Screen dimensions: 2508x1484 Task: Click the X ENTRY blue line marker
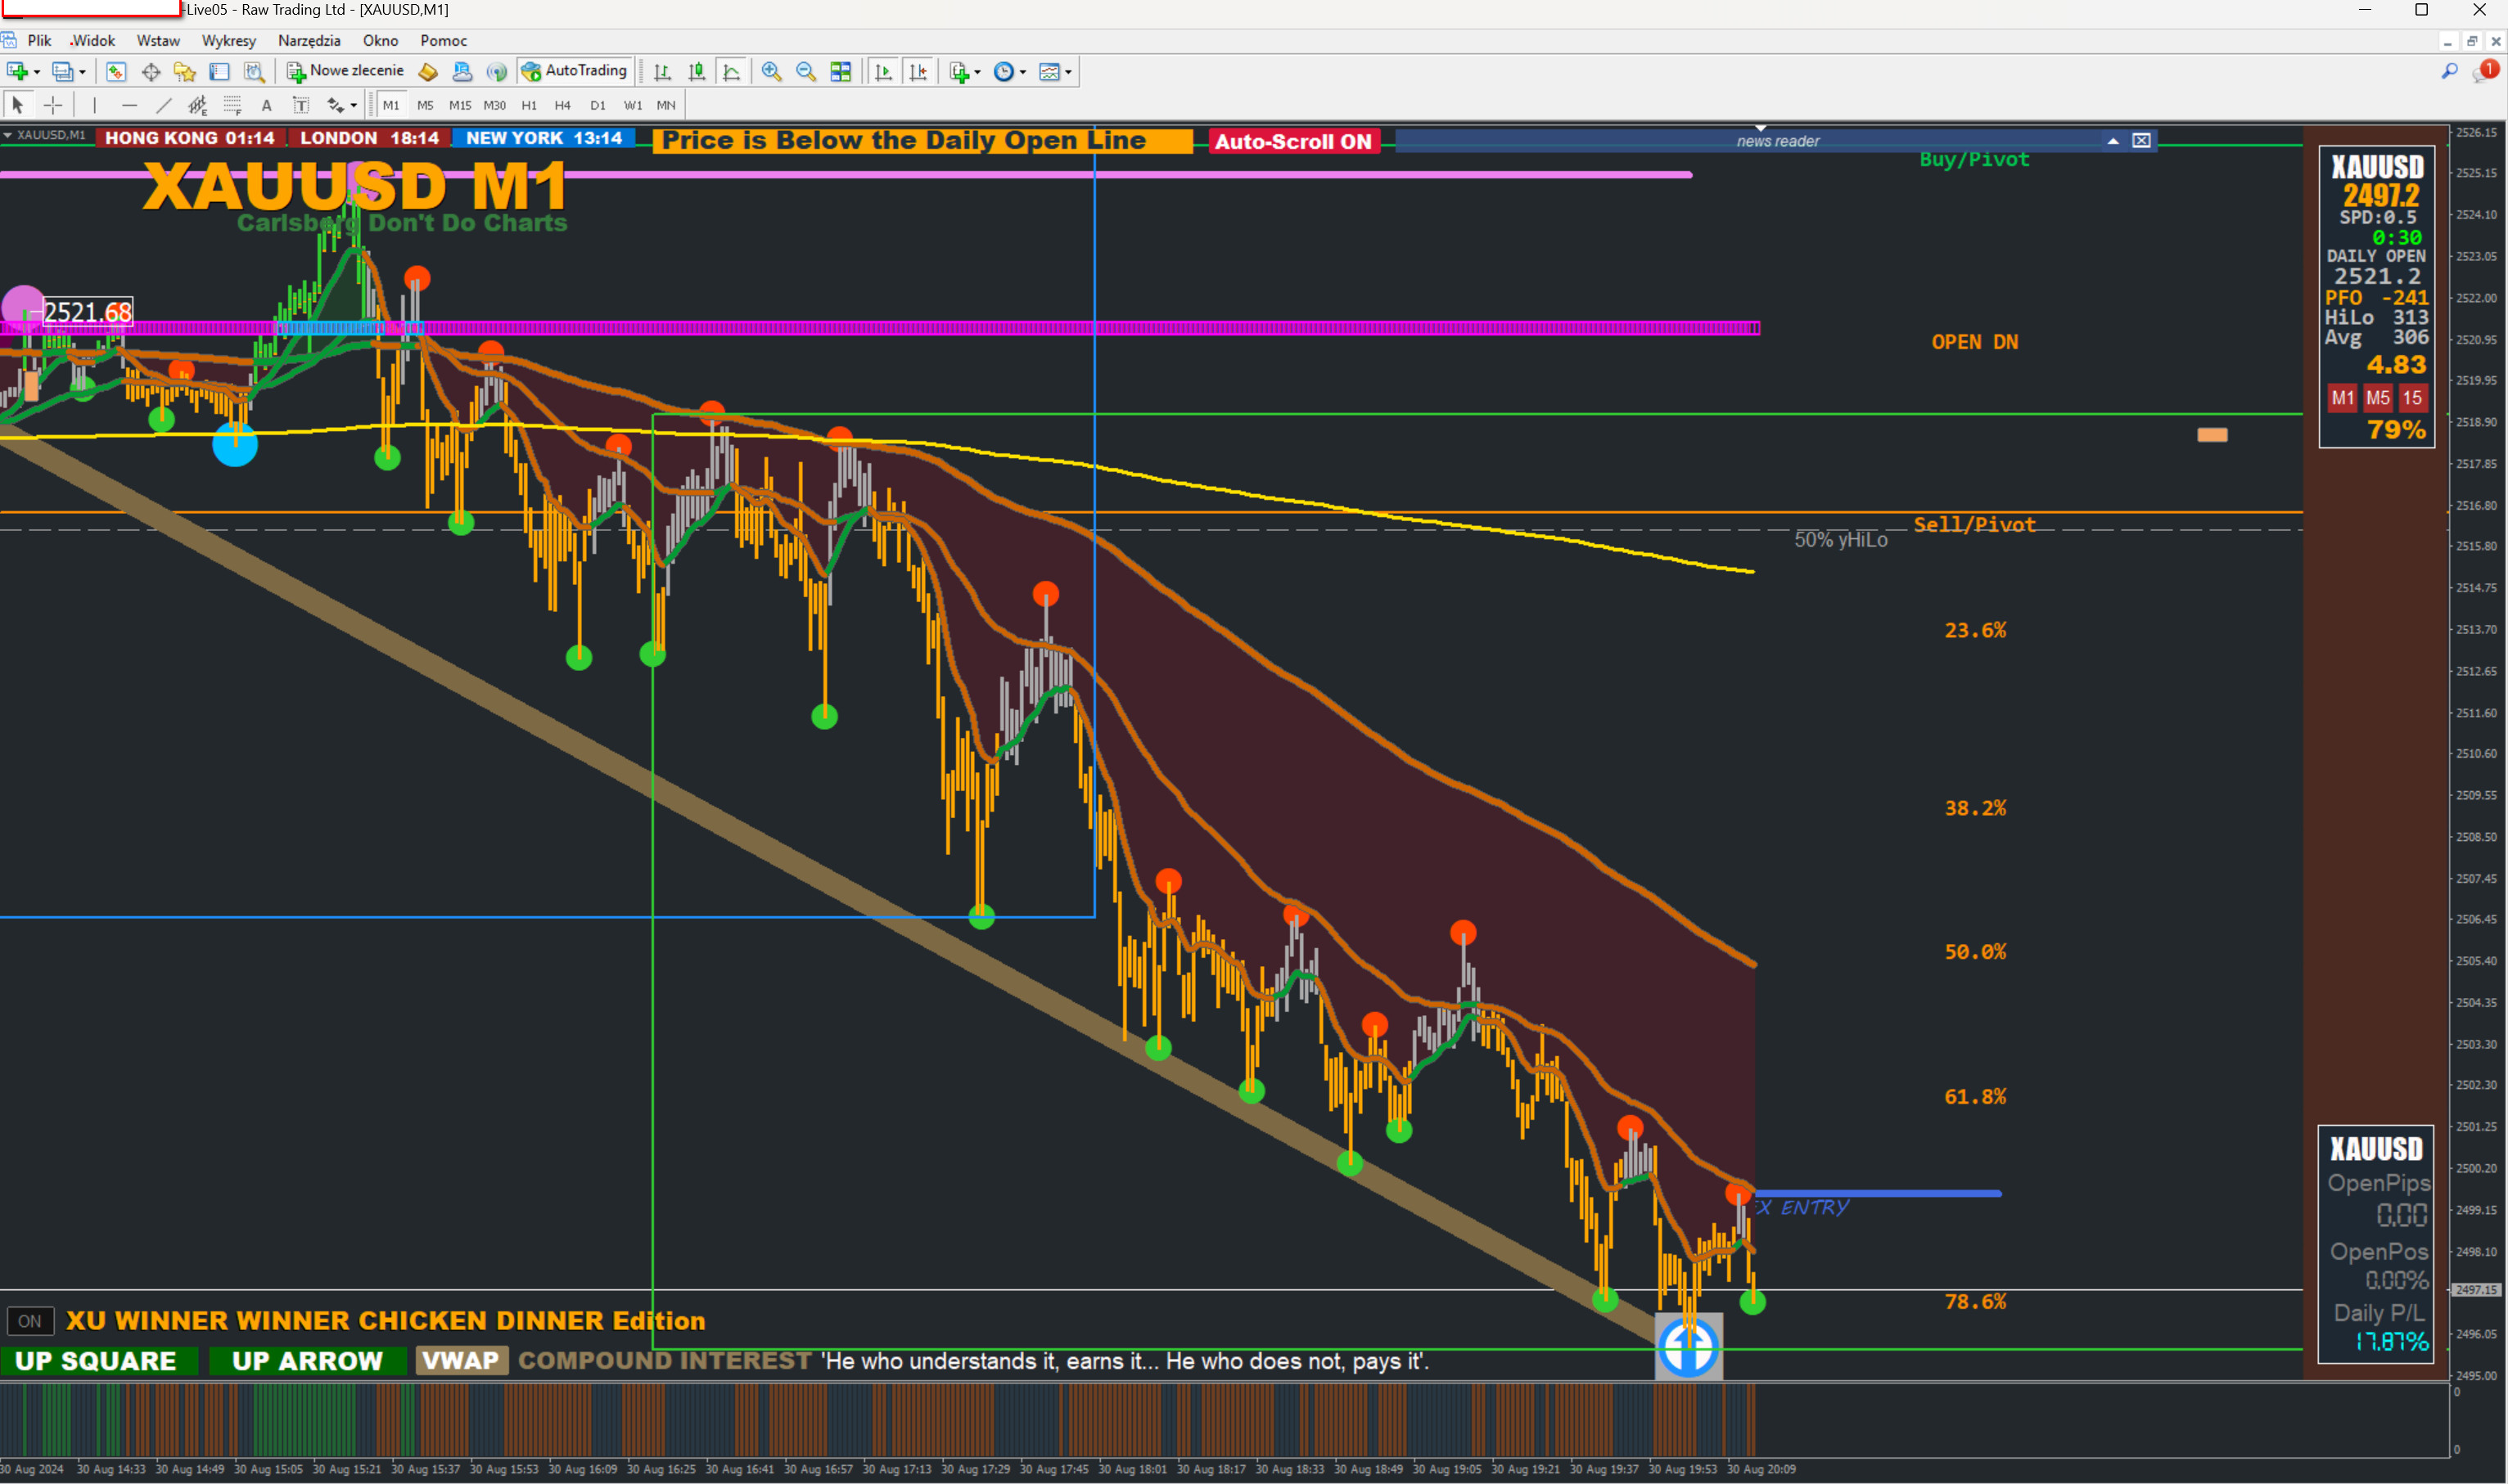(1879, 1193)
